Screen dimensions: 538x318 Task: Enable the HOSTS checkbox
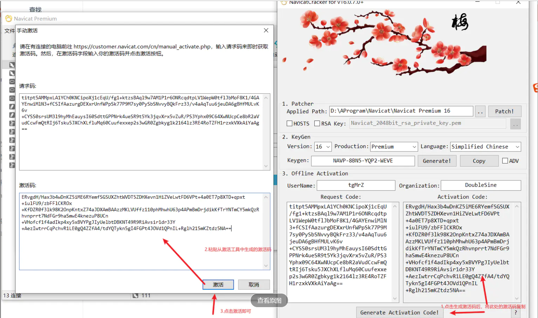[x=289, y=124]
